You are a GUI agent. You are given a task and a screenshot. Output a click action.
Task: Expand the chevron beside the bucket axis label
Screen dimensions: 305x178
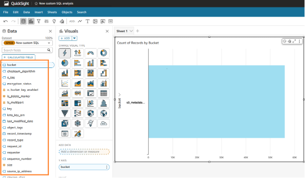click(x=120, y=95)
